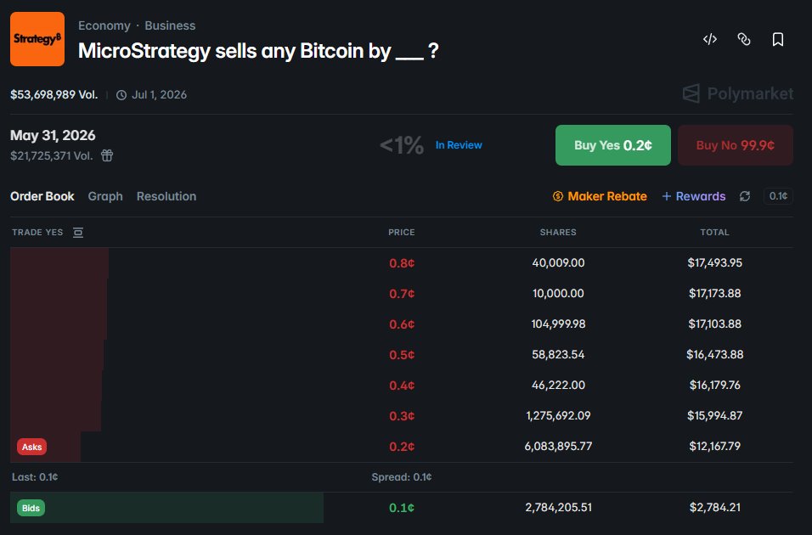
Task: Click the 104,999.98 shares cell
Action: coord(558,324)
